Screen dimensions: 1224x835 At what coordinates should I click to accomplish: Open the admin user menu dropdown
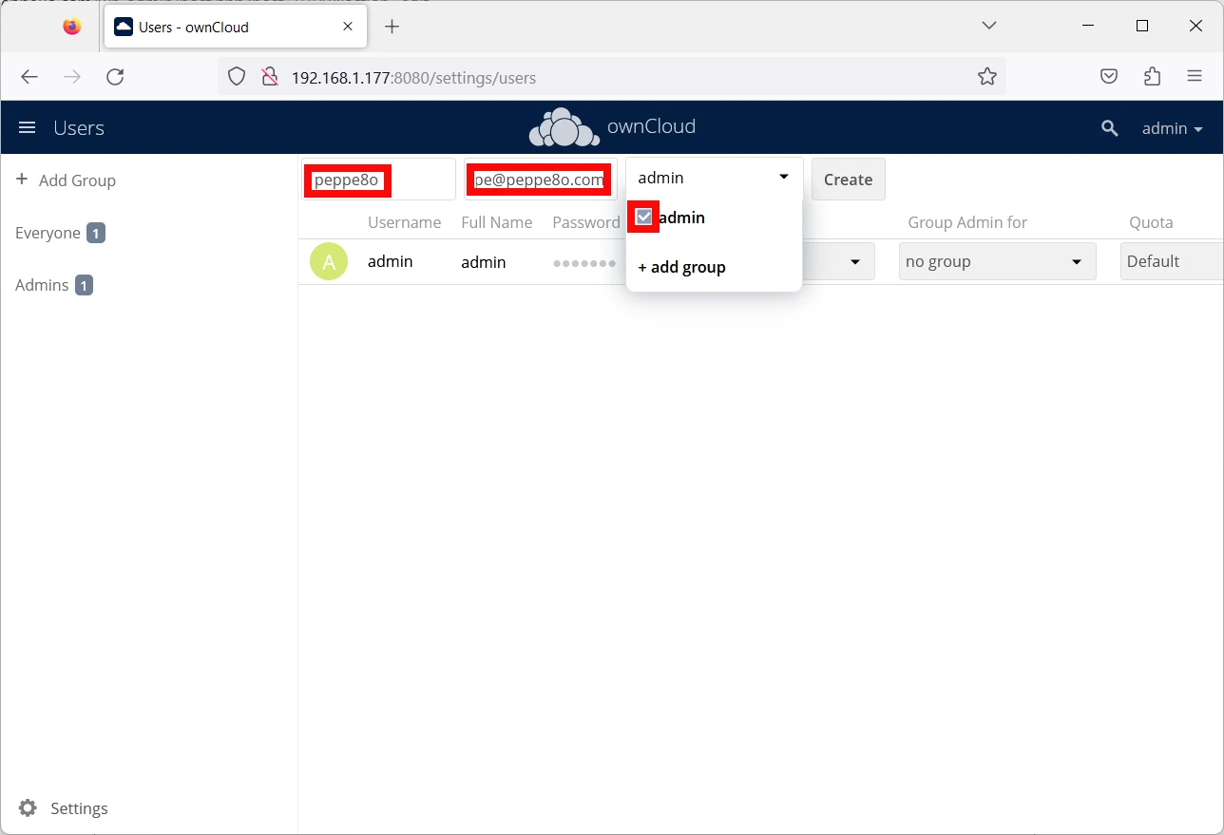[1173, 128]
